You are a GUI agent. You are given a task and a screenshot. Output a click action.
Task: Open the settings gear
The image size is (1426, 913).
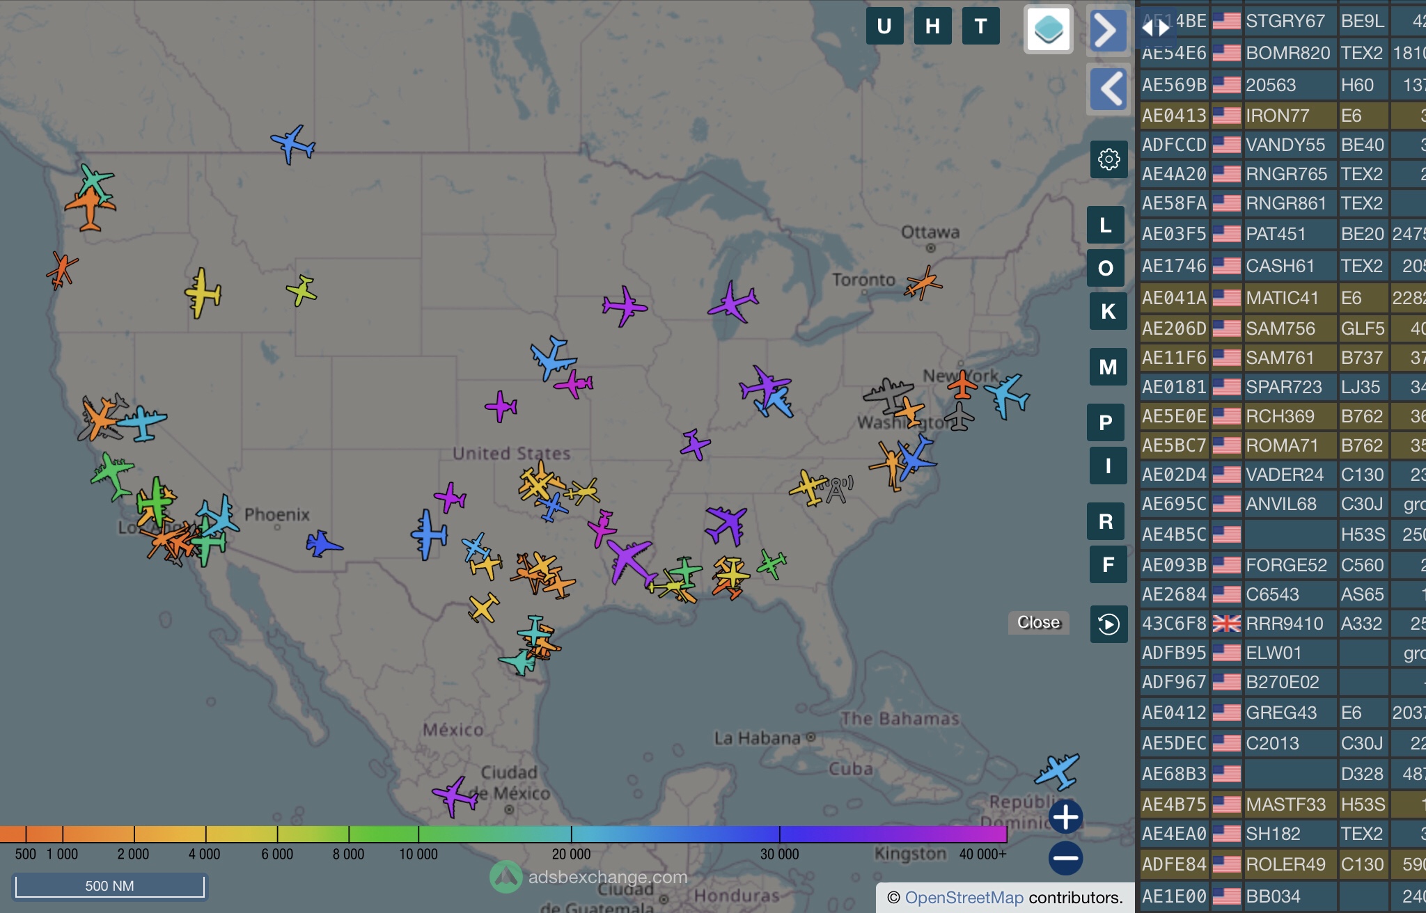(x=1108, y=159)
